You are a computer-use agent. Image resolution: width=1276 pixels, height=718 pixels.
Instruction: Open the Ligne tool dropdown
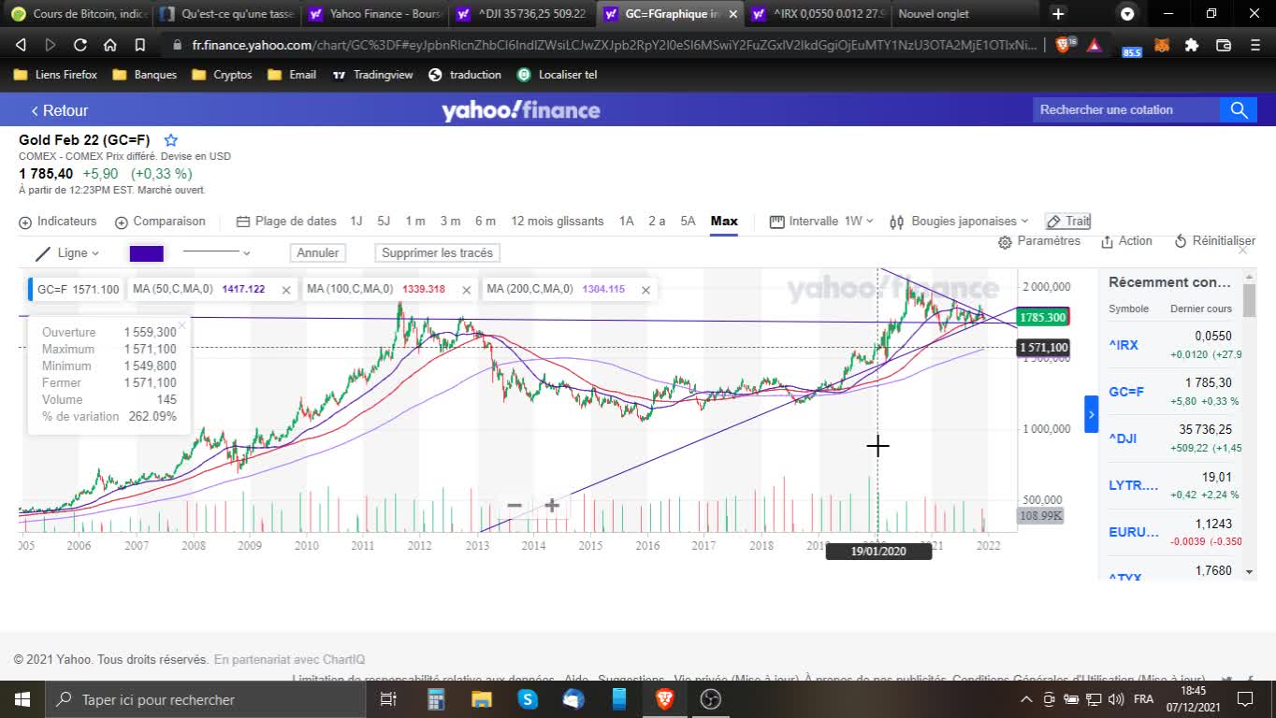[66, 253]
